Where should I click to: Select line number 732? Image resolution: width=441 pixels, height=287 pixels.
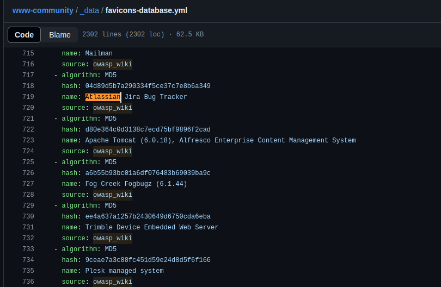pos(28,238)
